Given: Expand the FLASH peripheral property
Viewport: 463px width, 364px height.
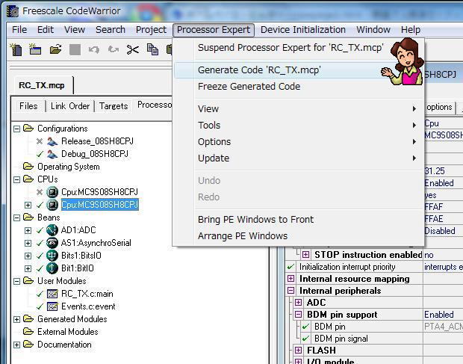Looking at the screenshot, I should [x=298, y=350].
